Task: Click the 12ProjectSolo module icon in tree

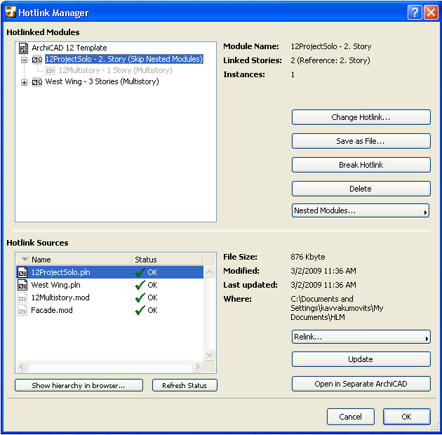Action: tap(37, 60)
